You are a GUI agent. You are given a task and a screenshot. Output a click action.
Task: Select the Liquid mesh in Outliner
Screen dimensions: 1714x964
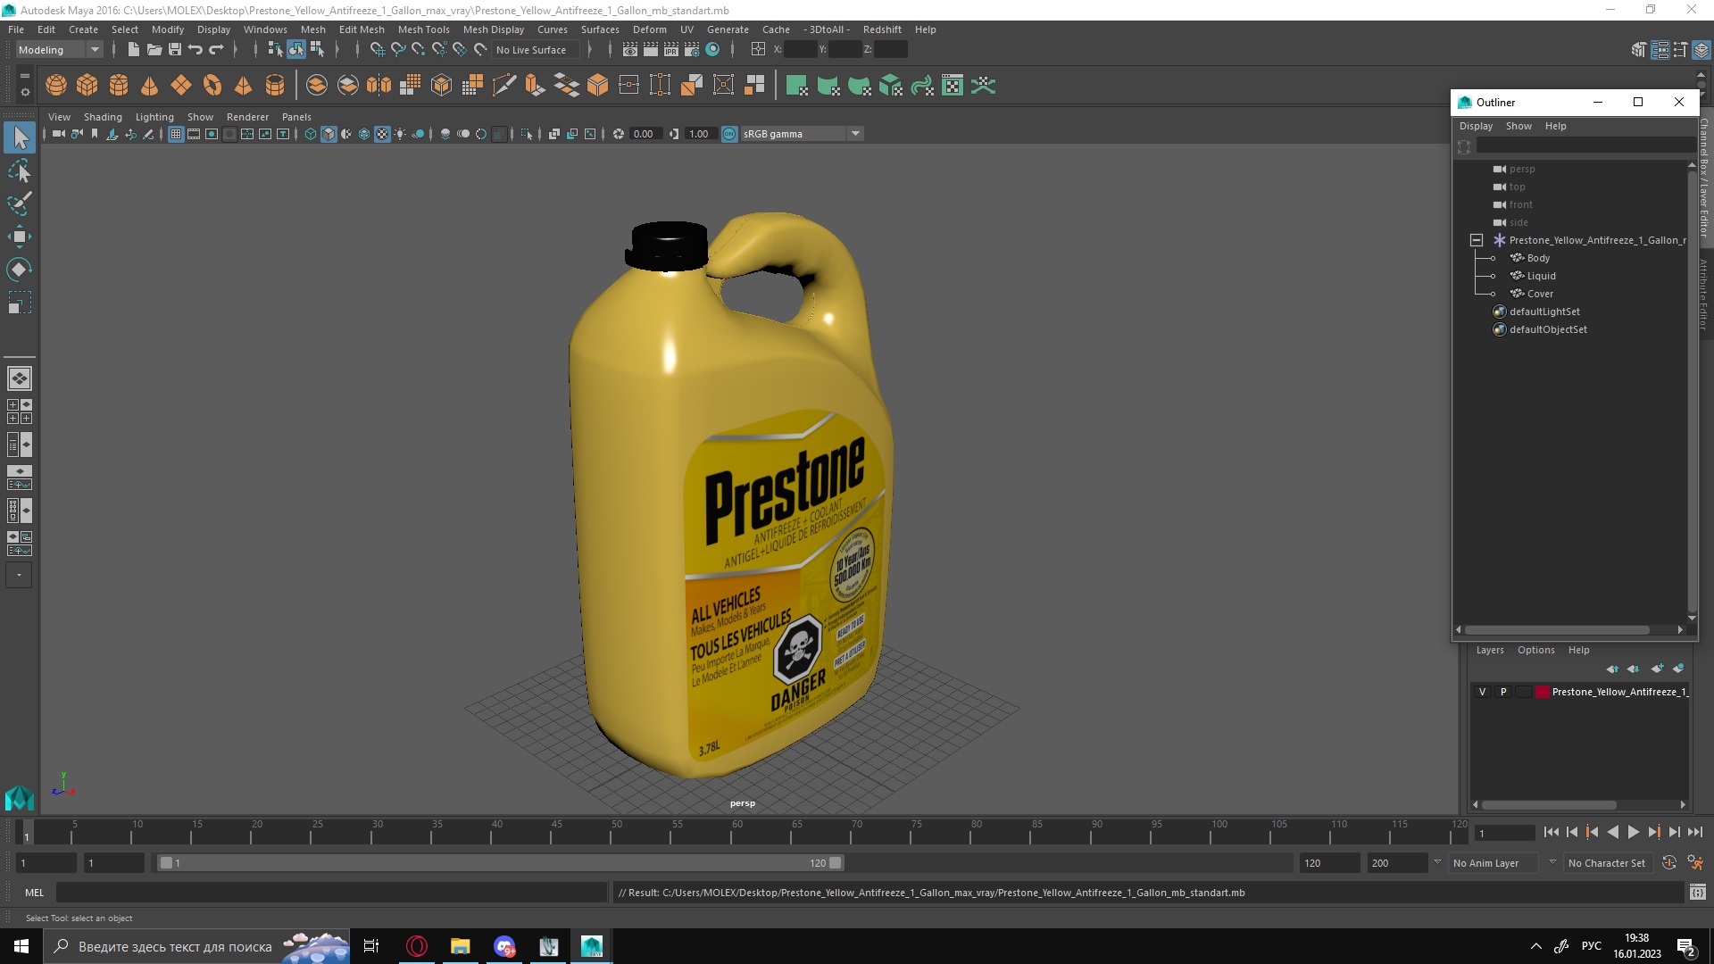pos(1541,276)
